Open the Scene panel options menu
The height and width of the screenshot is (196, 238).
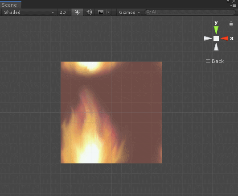[233, 6]
